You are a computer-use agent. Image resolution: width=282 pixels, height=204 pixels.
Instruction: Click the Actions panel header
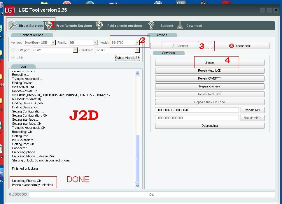162,35
